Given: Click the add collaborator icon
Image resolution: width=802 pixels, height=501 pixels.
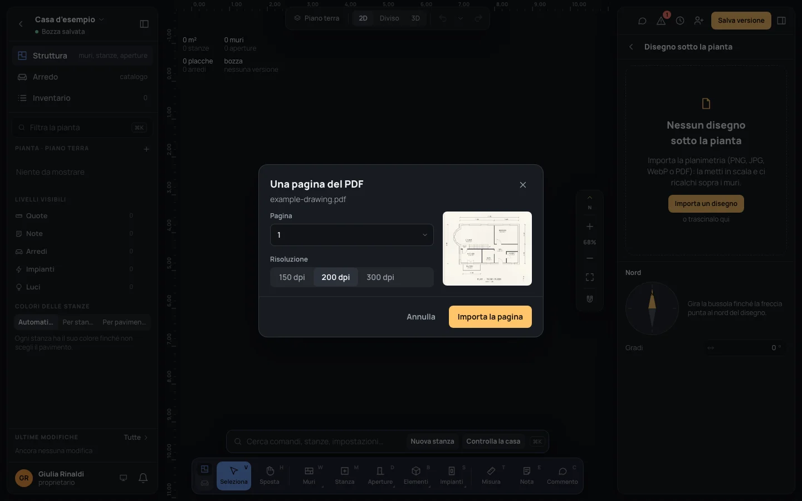Looking at the screenshot, I should click(x=699, y=21).
